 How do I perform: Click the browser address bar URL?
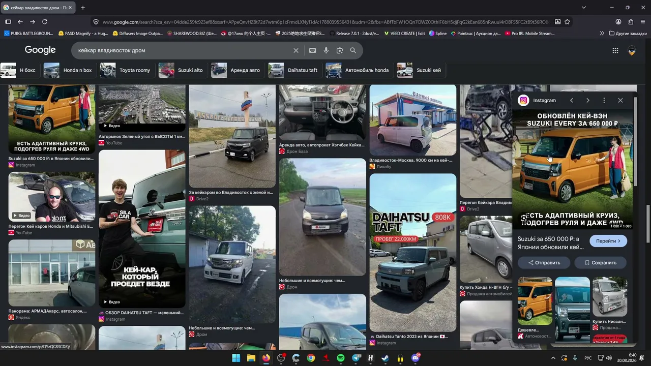pyautogui.click(x=325, y=22)
